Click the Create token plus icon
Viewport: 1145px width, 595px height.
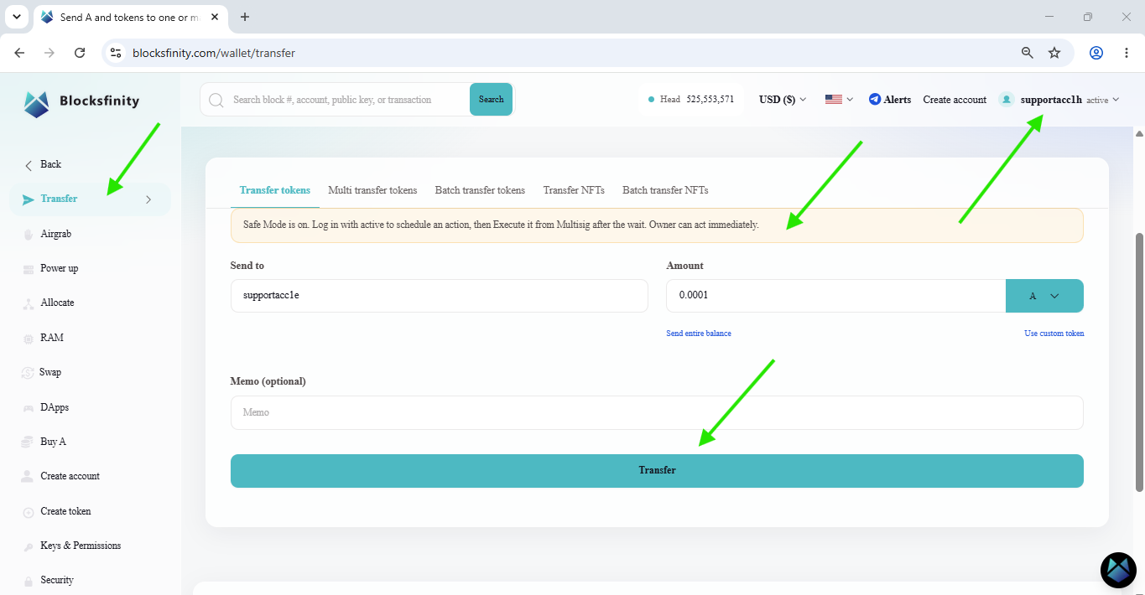(29, 512)
